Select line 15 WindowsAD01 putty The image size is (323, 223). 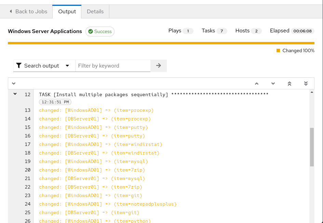click(94, 128)
